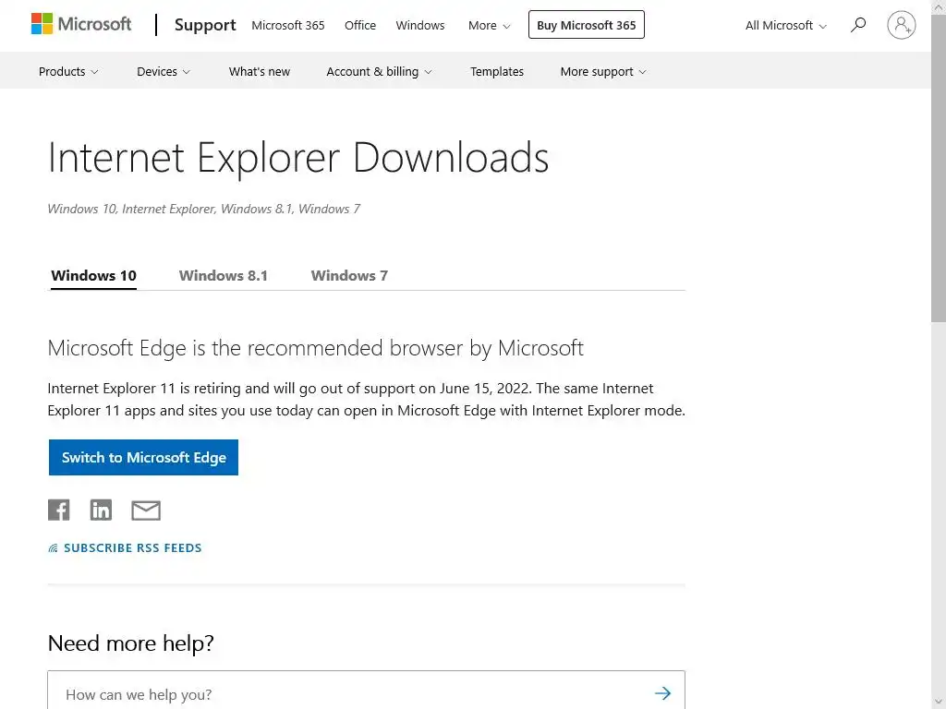Image resolution: width=946 pixels, height=709 pixels.
Task: Expand the More support menu
Action: pyautogui.click(x=603, y=71)
